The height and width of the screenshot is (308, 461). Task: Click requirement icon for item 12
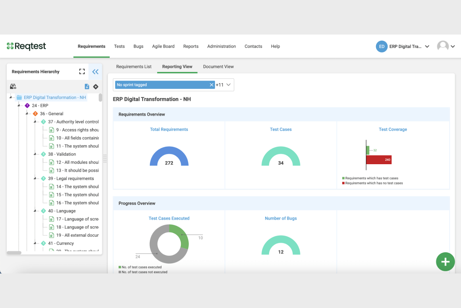pyautogui.click(x=52, y=162)
